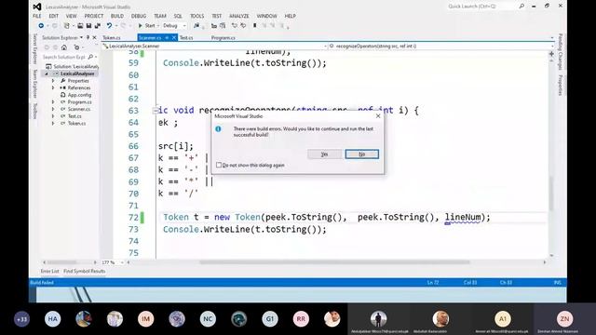Click the Open File toolbar icon
The image size is (596, 335).
80,25
